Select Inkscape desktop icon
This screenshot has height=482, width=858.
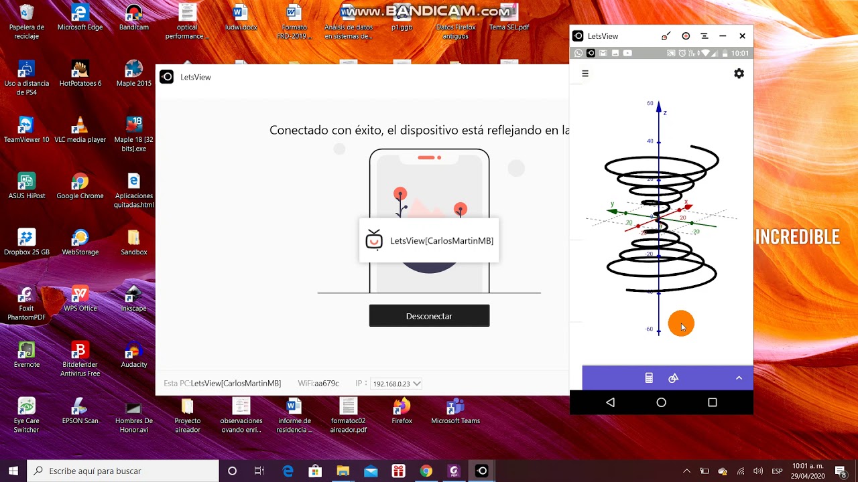point(134,299)
